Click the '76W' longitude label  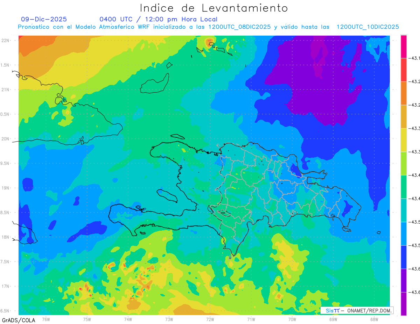(46, 319)
